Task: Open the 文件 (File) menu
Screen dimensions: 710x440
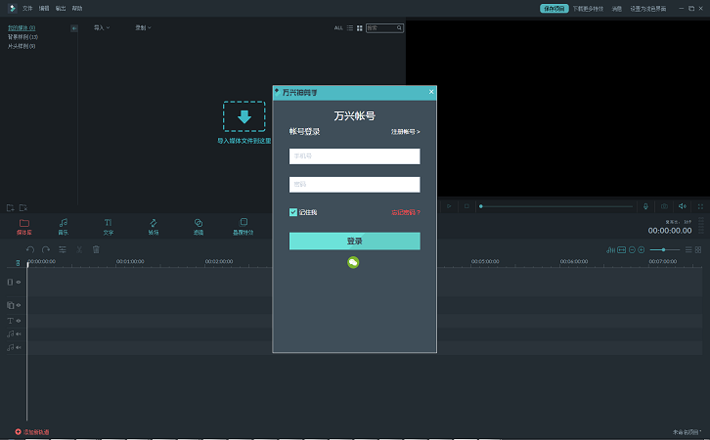Action: pos(27,8)
